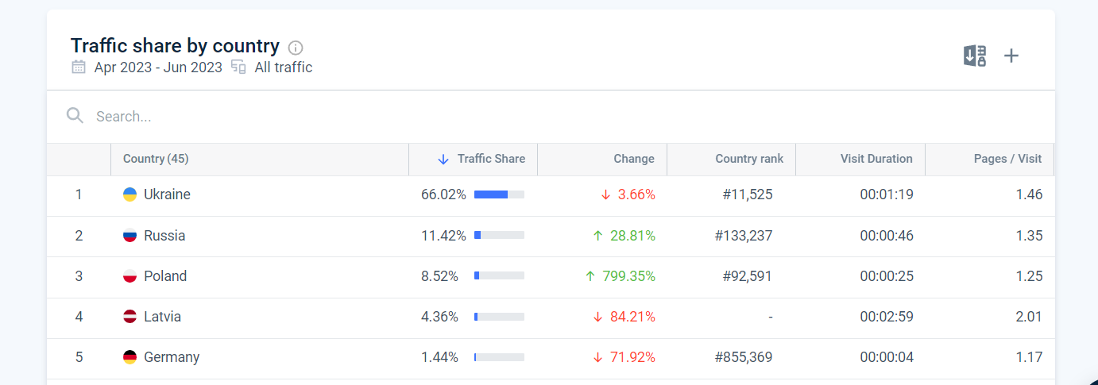Click the plus icon to add
Screen dimensions: 1098x385
pyautogui.click(x=1011, y=56)
